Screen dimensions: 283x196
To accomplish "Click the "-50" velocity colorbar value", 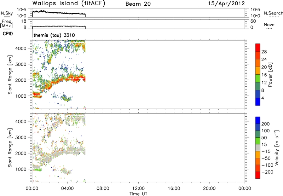I will pyautogui.click(x=266, y=158).
